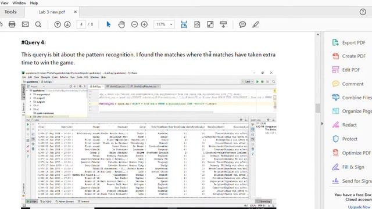Send file by email envelope icon

point(26,24)
